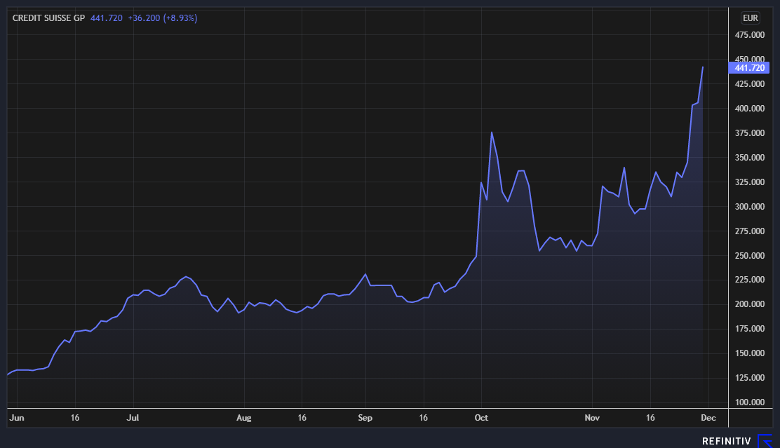Click the Aug date label
The width and height of the screenshot is (780, 448).
point(244,418)
